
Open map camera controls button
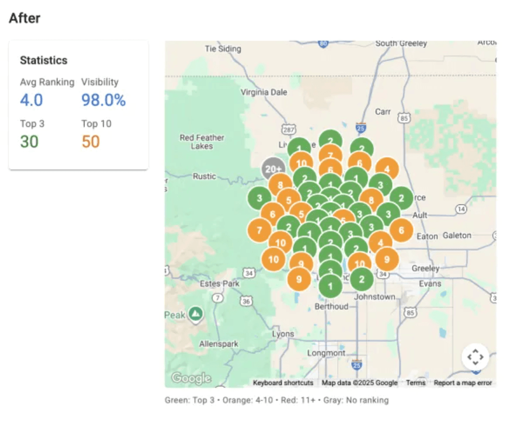tap(475, 357)
